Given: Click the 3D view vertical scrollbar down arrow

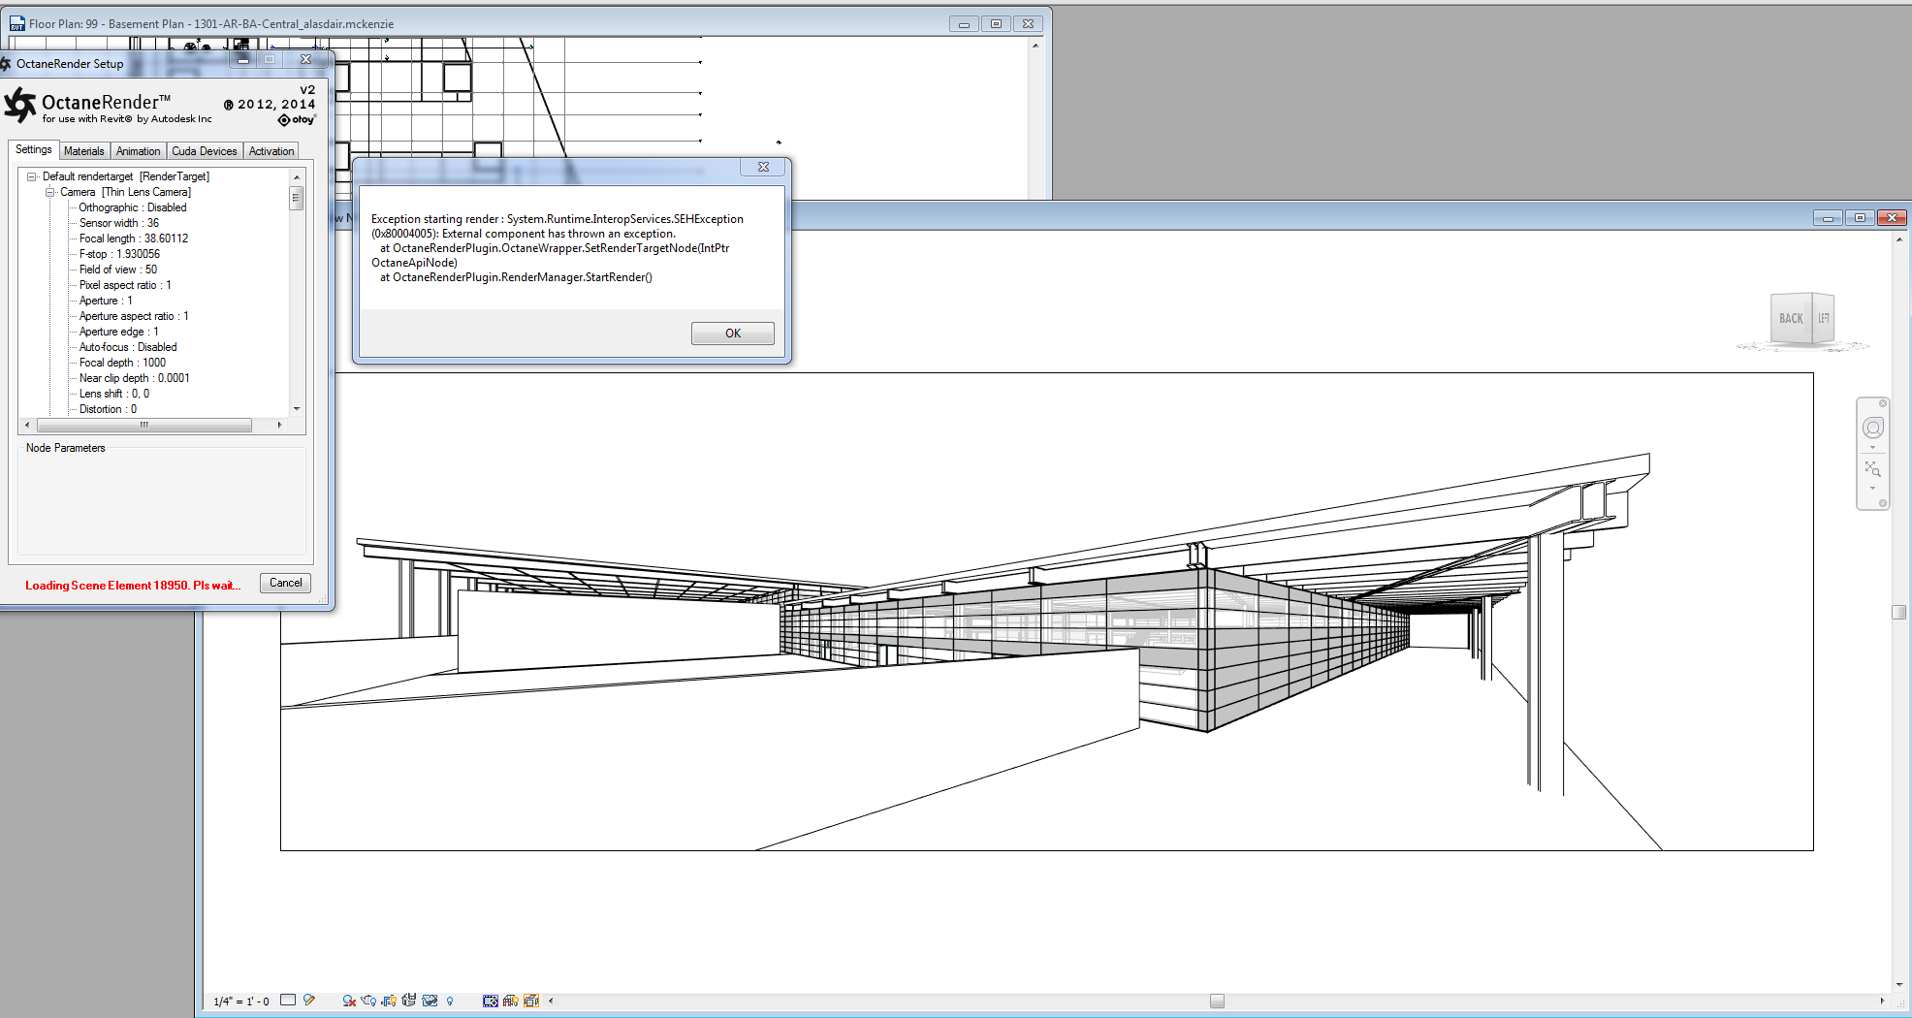Looking at the screenshot, I should point(1899,984).
